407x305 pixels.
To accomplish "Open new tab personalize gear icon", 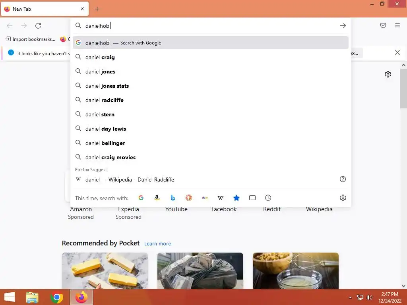I will (388, 74).
